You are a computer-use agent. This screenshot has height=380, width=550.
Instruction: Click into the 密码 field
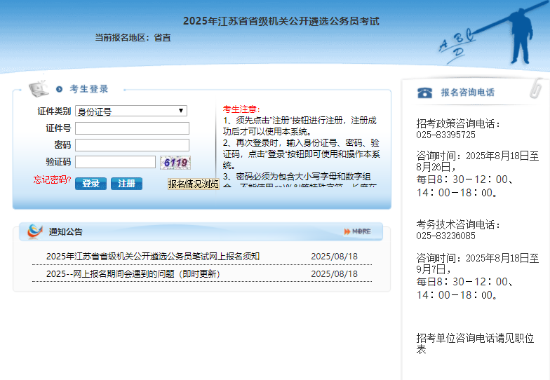click(132, 145)
